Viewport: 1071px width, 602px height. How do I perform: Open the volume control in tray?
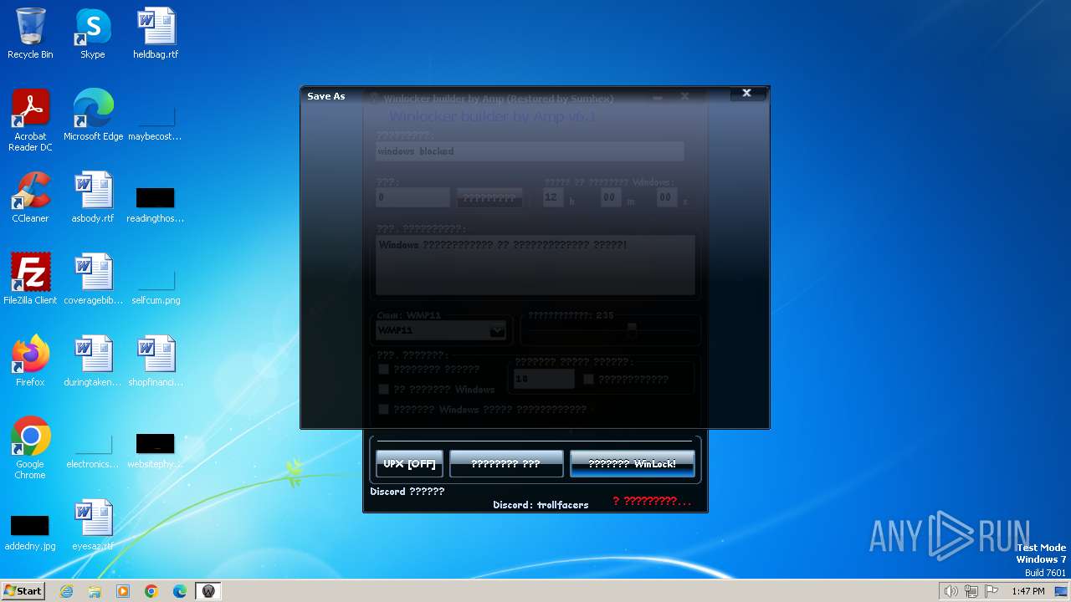point(951,591)
